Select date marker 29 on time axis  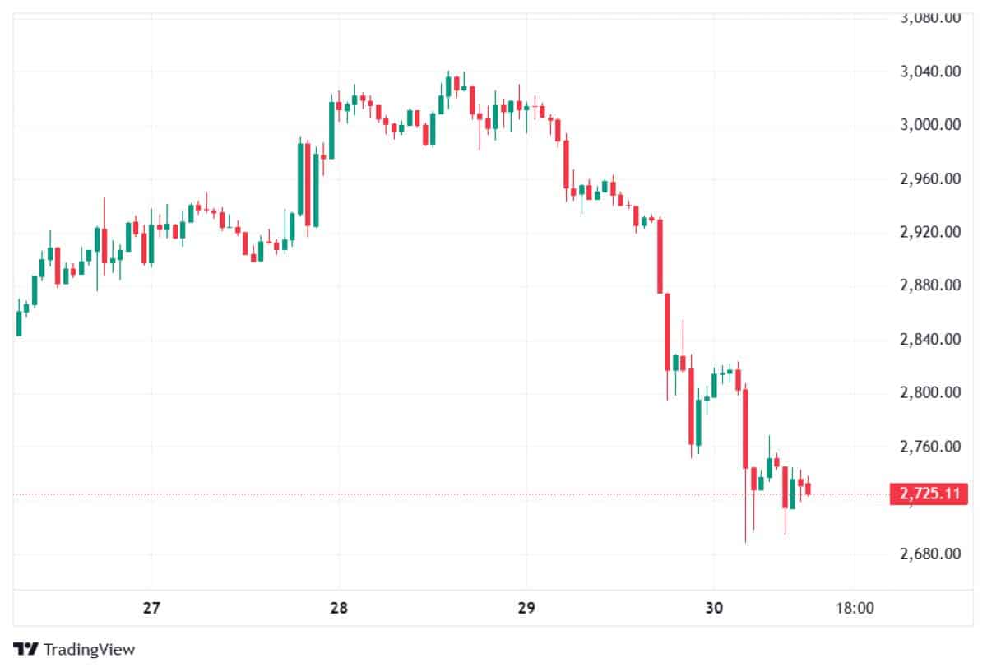click(526, 609)
